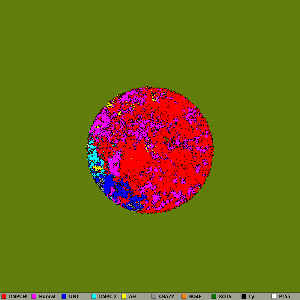Select the UNI alliance label
300x300 pixels.
[74, 296]
